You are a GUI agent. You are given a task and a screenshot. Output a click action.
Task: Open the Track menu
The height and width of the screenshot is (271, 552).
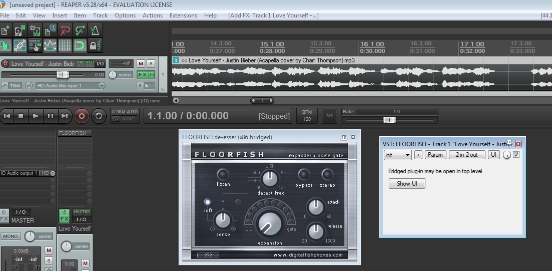coord(100,15)
